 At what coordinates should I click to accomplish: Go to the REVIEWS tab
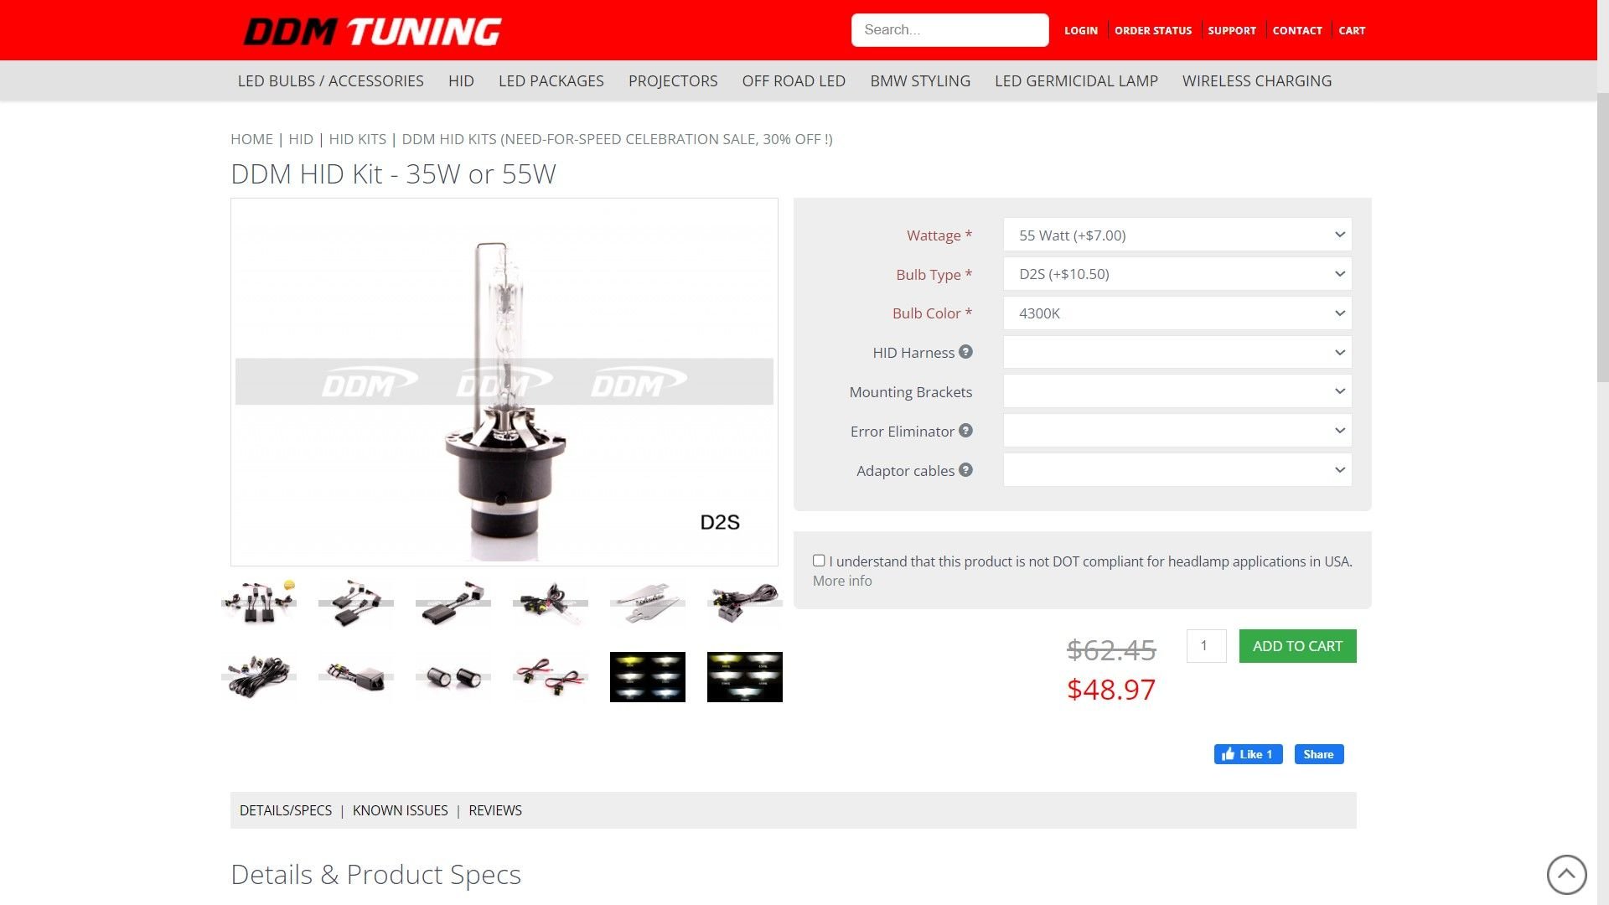pyautogui.click(x=495, y=810)
